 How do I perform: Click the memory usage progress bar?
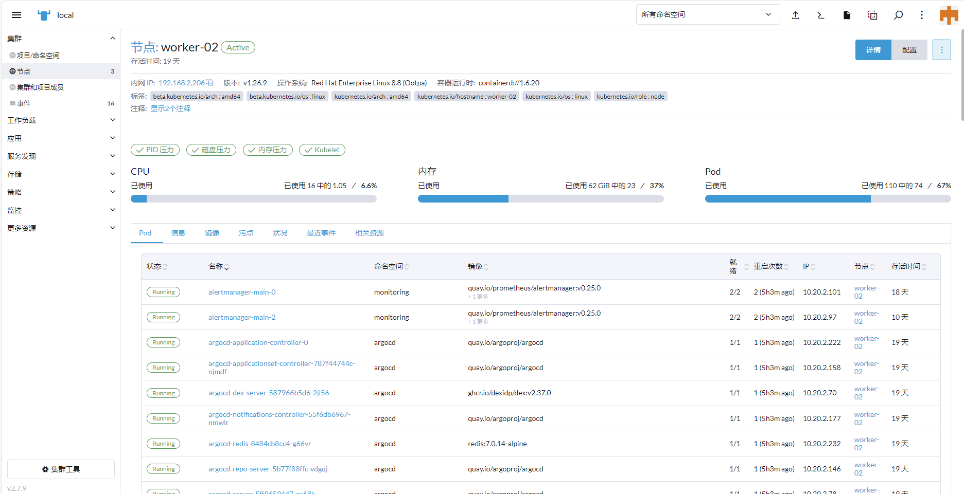click(541, 199)
